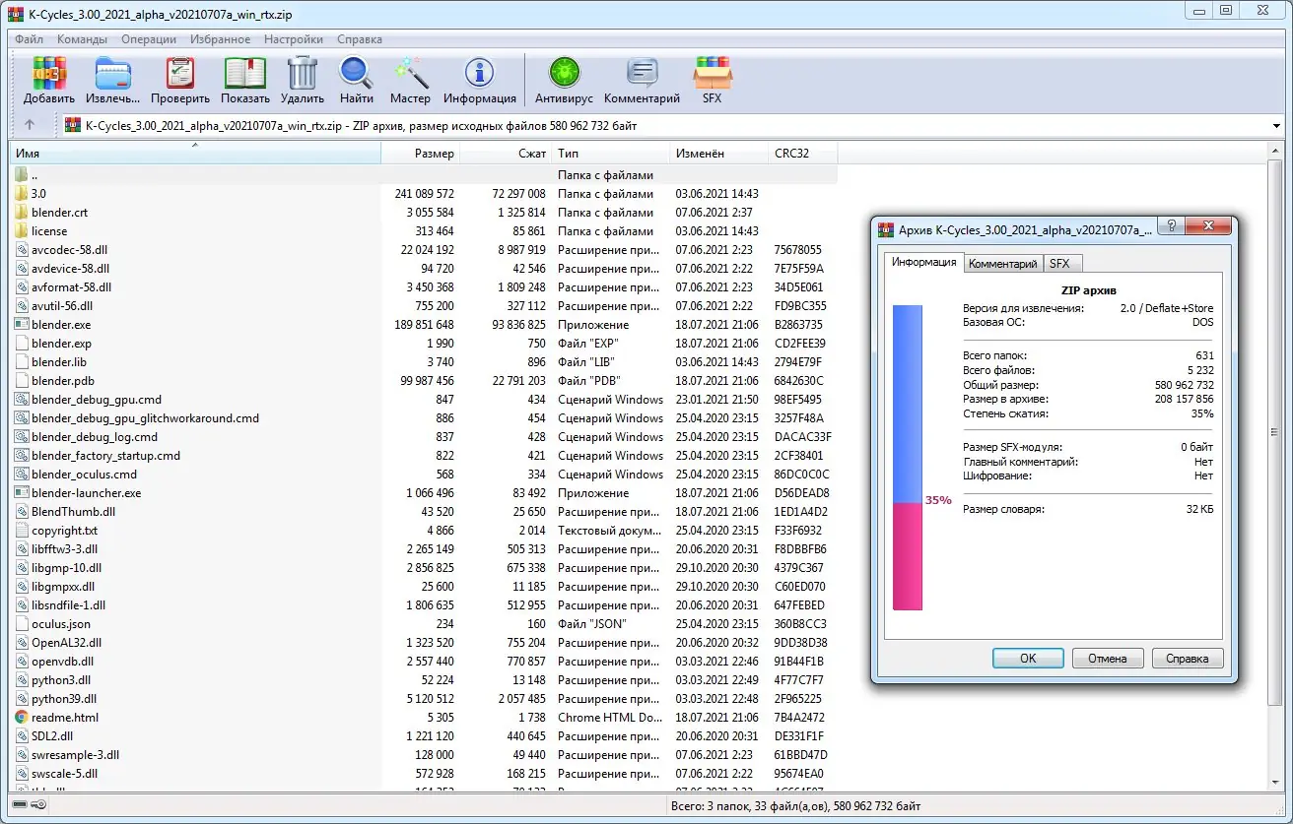This screenshot has height=824, width=1293.
Task: Switch to the Комментарий tab in the dialog
Action: point(1002,263)
